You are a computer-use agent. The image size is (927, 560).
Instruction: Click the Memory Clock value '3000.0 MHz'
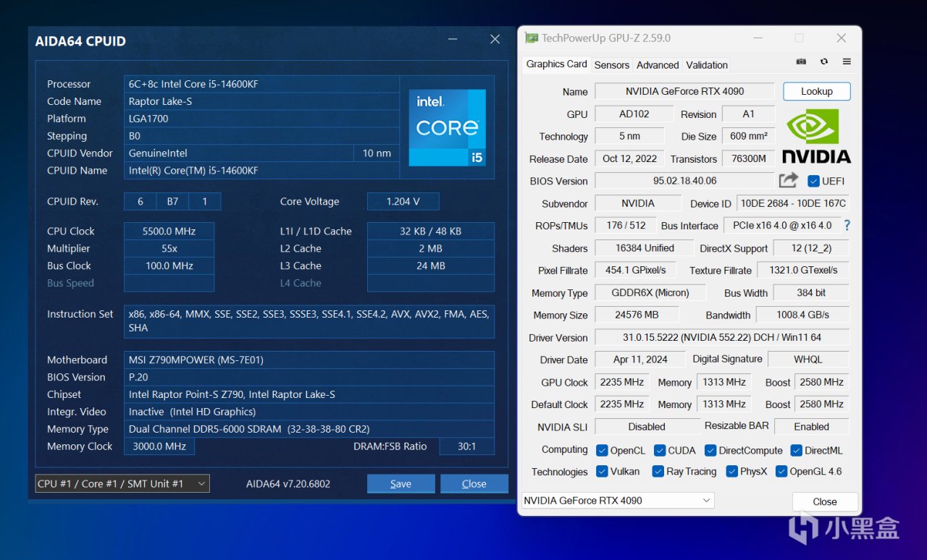point(159,446)
